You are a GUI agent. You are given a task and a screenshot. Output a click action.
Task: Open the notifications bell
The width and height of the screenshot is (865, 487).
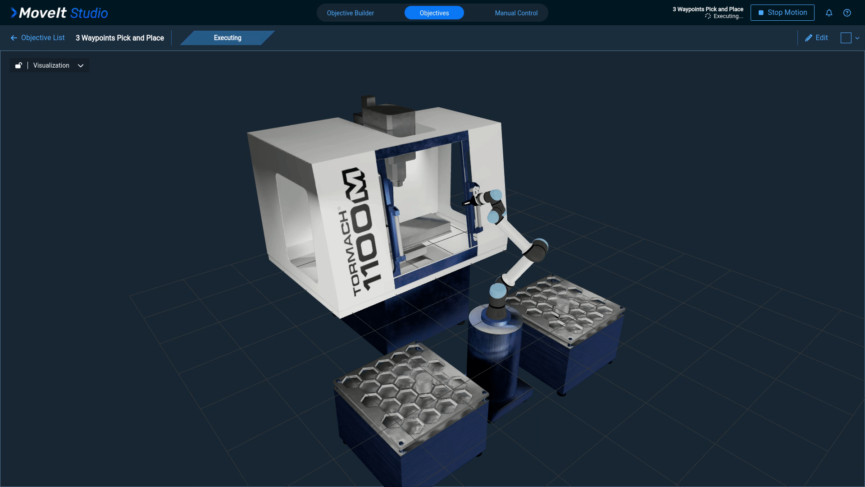coord(829,13)
